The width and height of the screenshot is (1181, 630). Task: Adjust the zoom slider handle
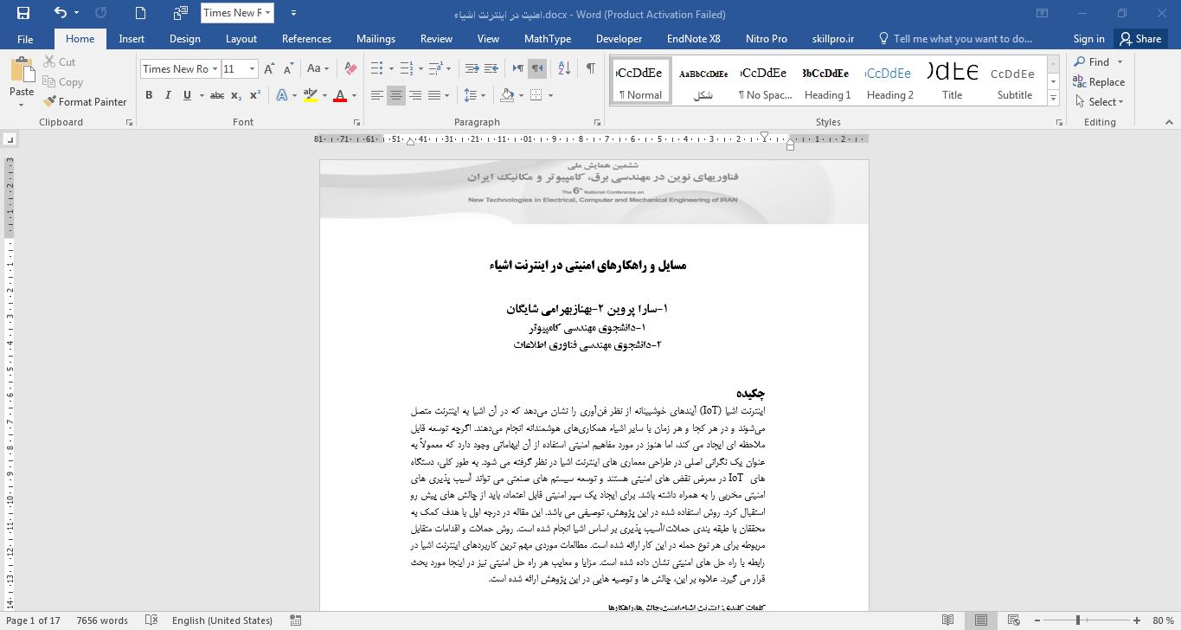[x=1078, y=620]
